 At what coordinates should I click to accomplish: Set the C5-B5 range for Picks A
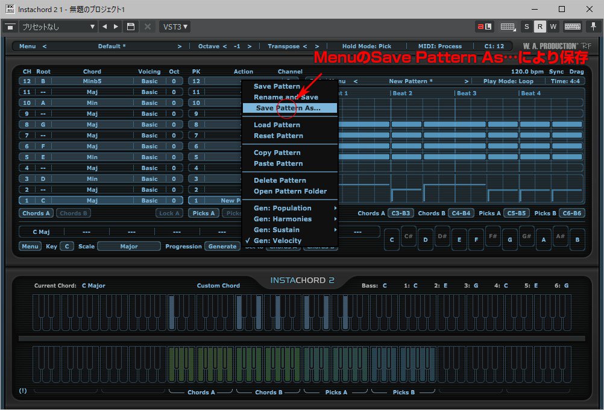[517, 213]
